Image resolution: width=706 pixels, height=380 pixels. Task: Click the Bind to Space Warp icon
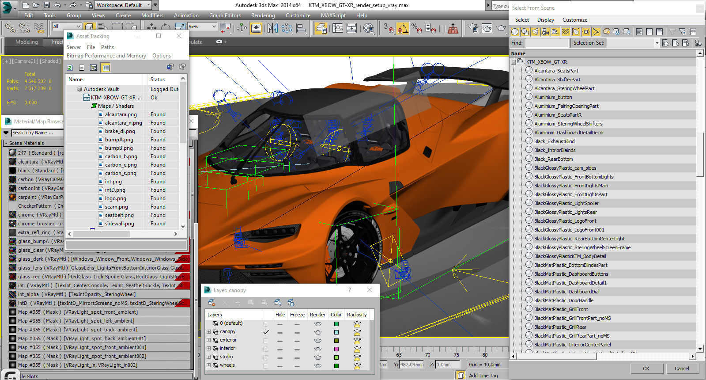(39, 28)
